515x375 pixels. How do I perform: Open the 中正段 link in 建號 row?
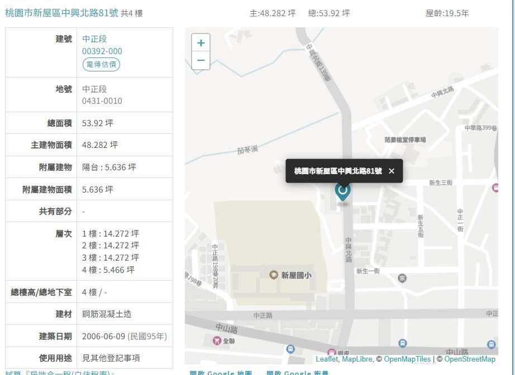click(94, 39)
